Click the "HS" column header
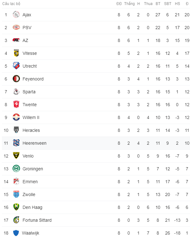This screenshot has height=238, width=190. click(x=177, y=4)
